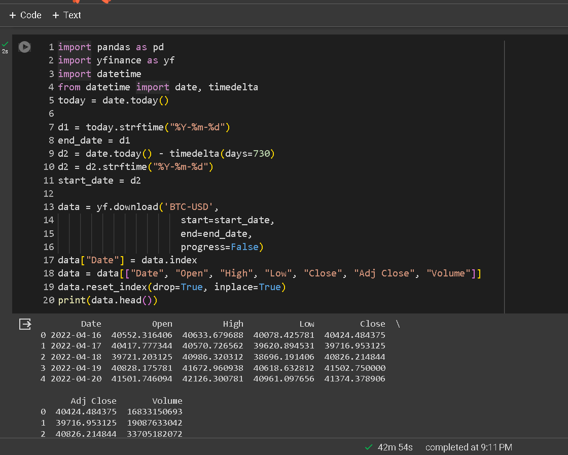Image resolution: width=568 pixels, height=455 pixels.
Task: Add a new Text cell
Action: coord(66,15)
